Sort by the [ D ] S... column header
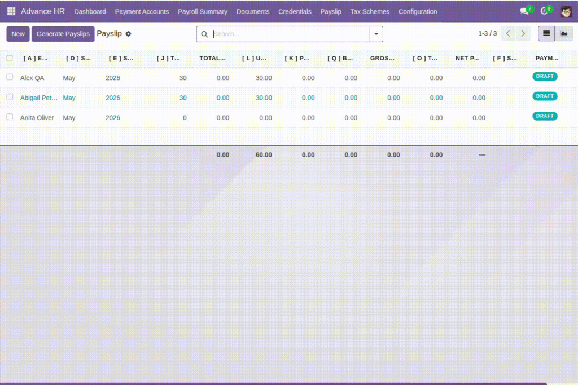Screen dimensions: 578x385 (78, 58)
